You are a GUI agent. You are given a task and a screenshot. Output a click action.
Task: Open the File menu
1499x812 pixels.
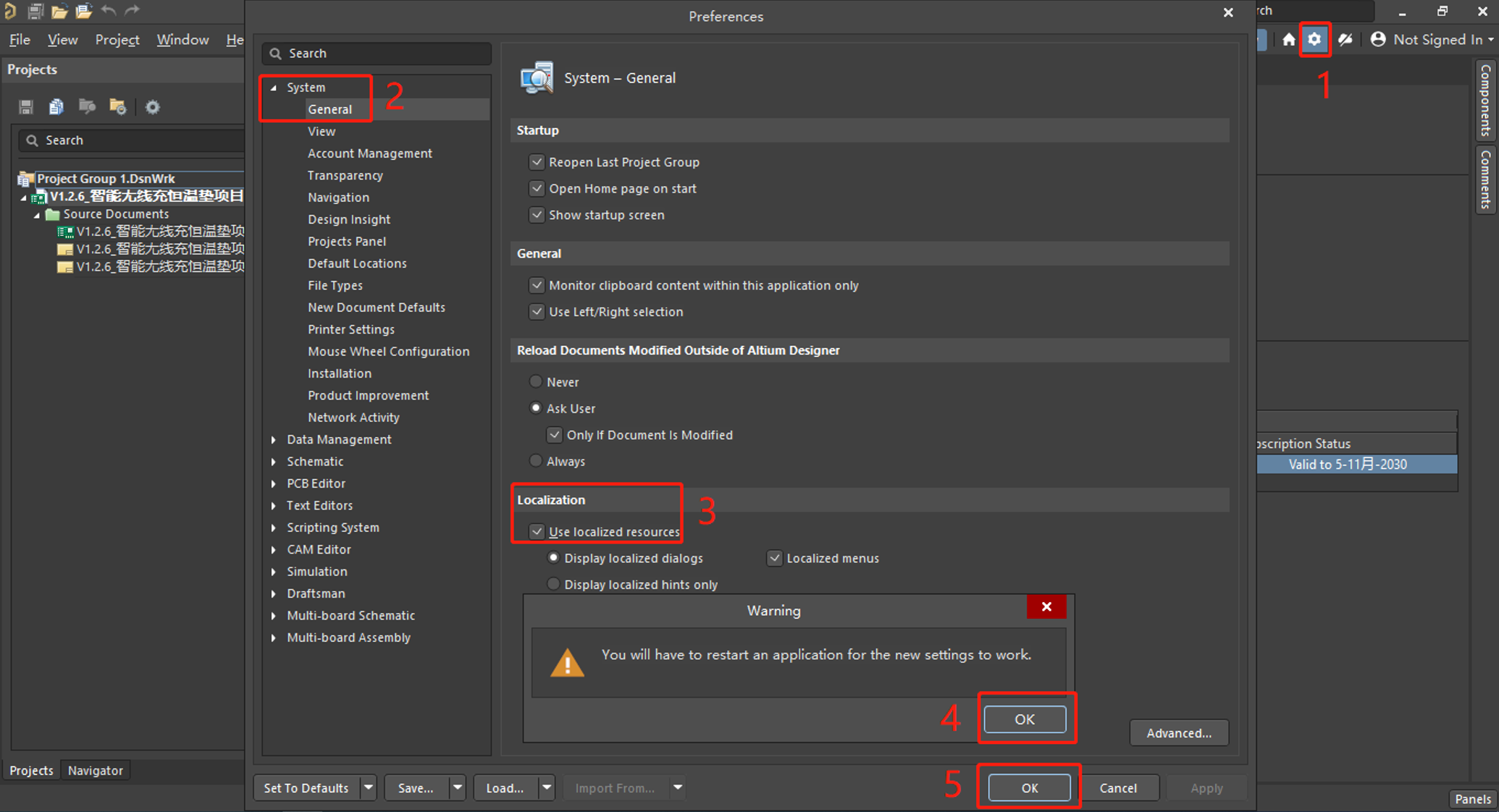pyautogui.click(x=20, y=40)
